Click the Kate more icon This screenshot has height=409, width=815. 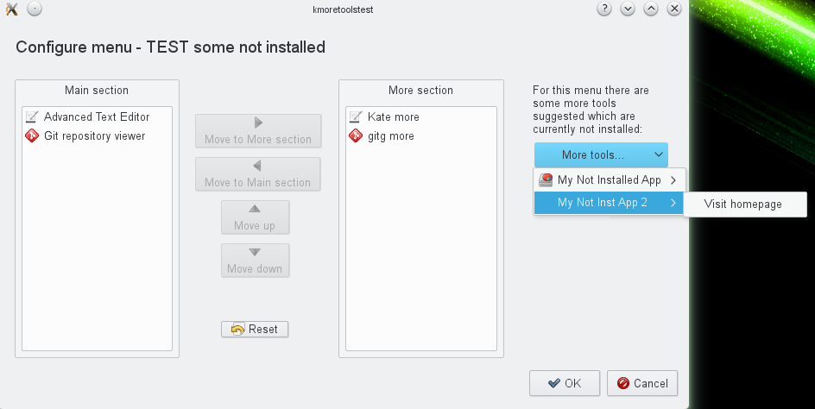pyautogui.click(x=356, y=116)
